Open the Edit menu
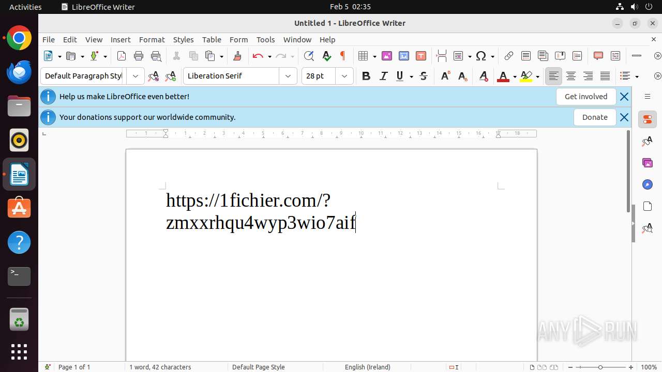662x372 pixels. coord(70,39)
